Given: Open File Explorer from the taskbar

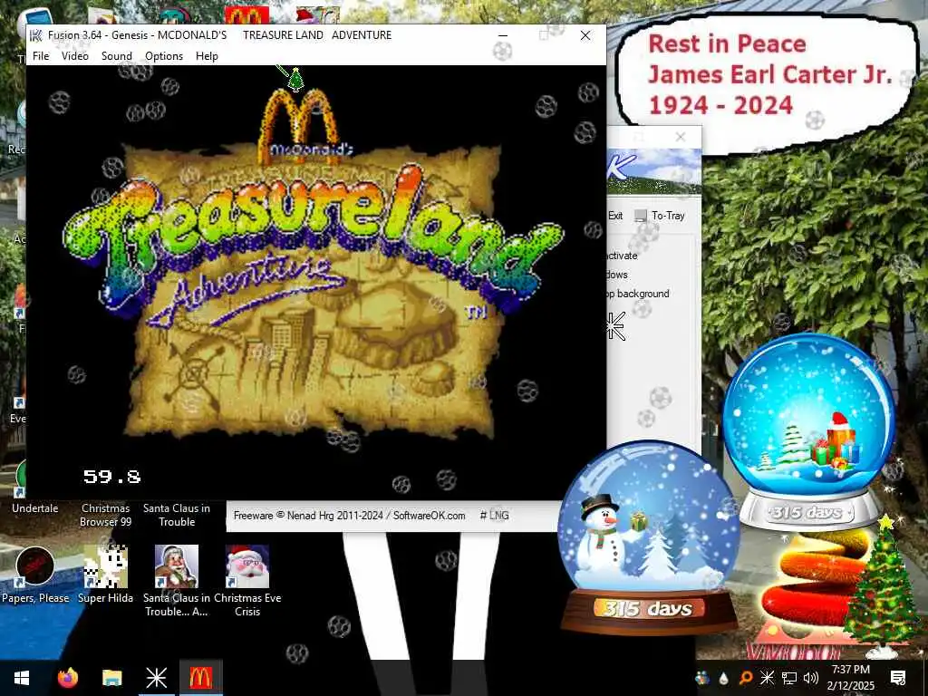Looking at the screenshot, I should click(x=111, y=678).
